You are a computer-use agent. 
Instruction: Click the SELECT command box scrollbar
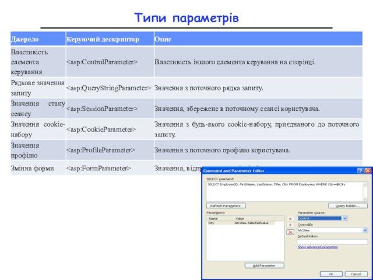pos(366,191)
